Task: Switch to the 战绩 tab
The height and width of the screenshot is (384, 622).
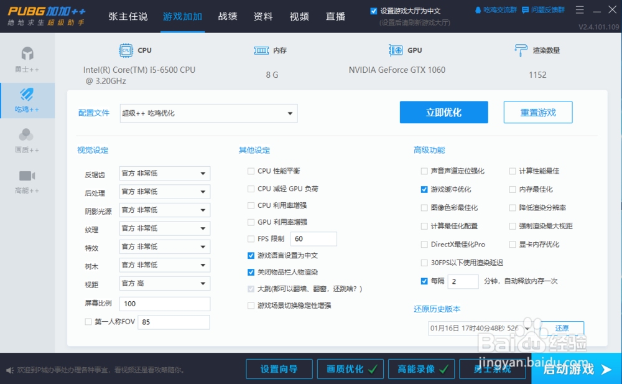Action: 228,17
